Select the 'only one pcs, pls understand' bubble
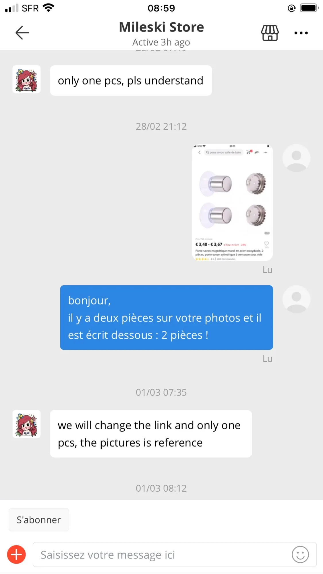 click(x=131, y=80)
